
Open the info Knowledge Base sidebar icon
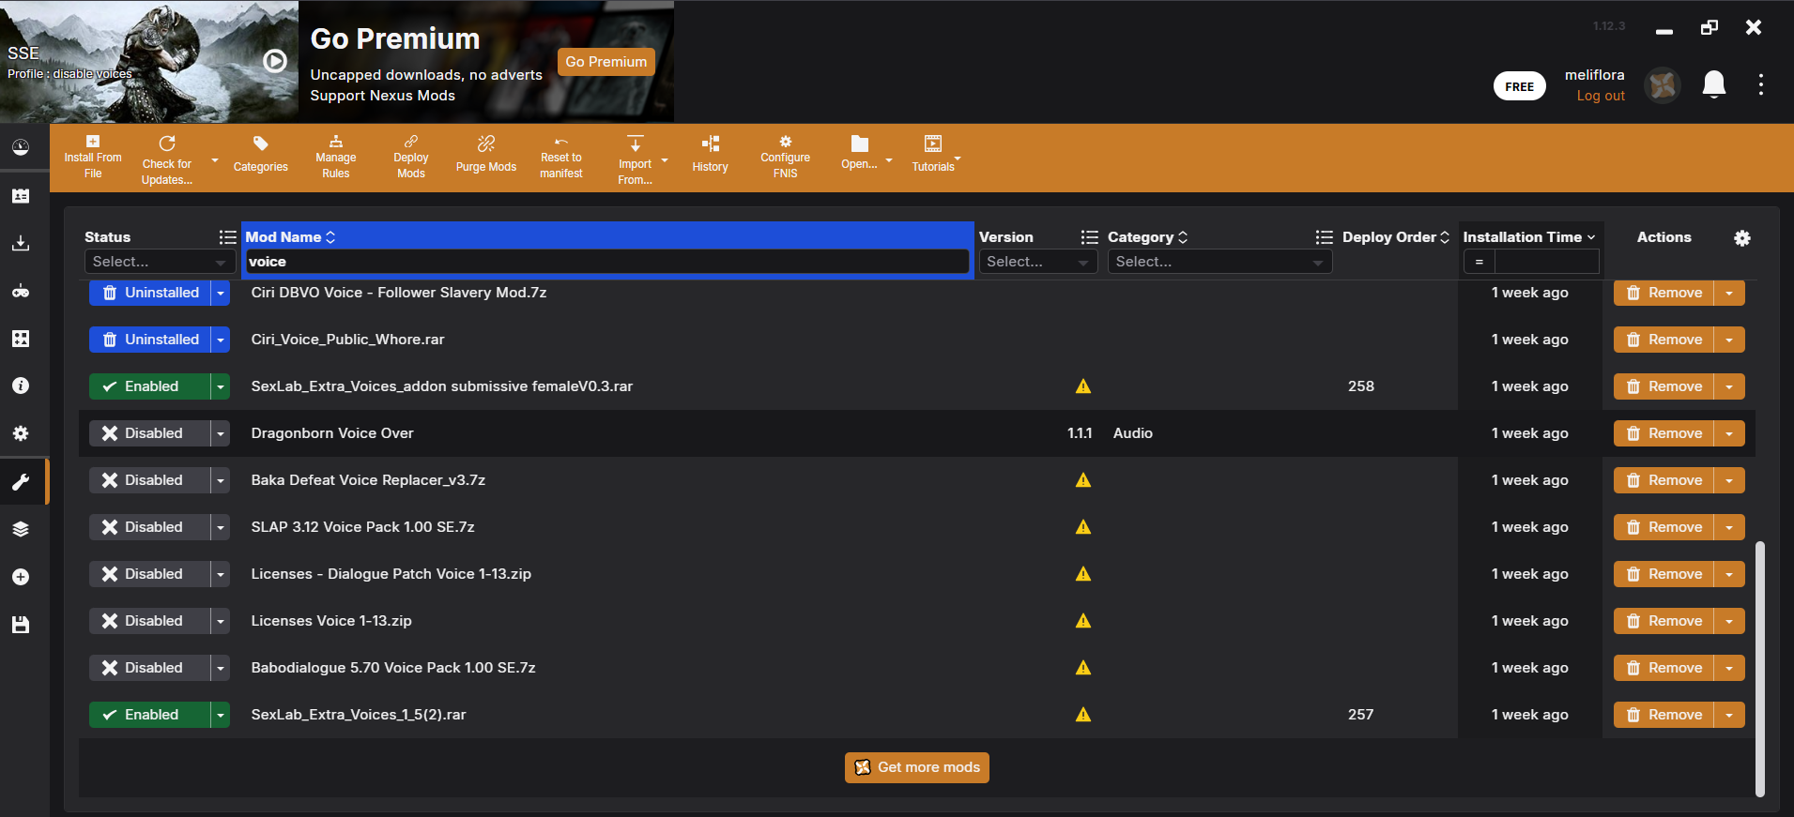click(21, 386)
